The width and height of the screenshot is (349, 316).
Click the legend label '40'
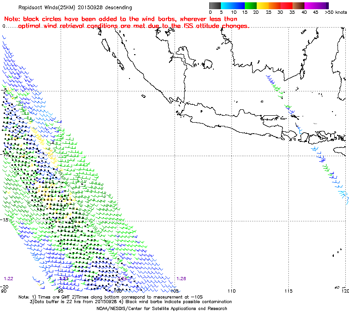coord(304,12)
